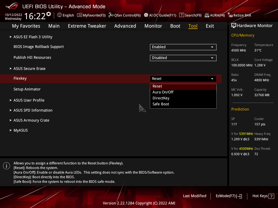
Task: Go to the Advanced tab
Action: (125, 26)
